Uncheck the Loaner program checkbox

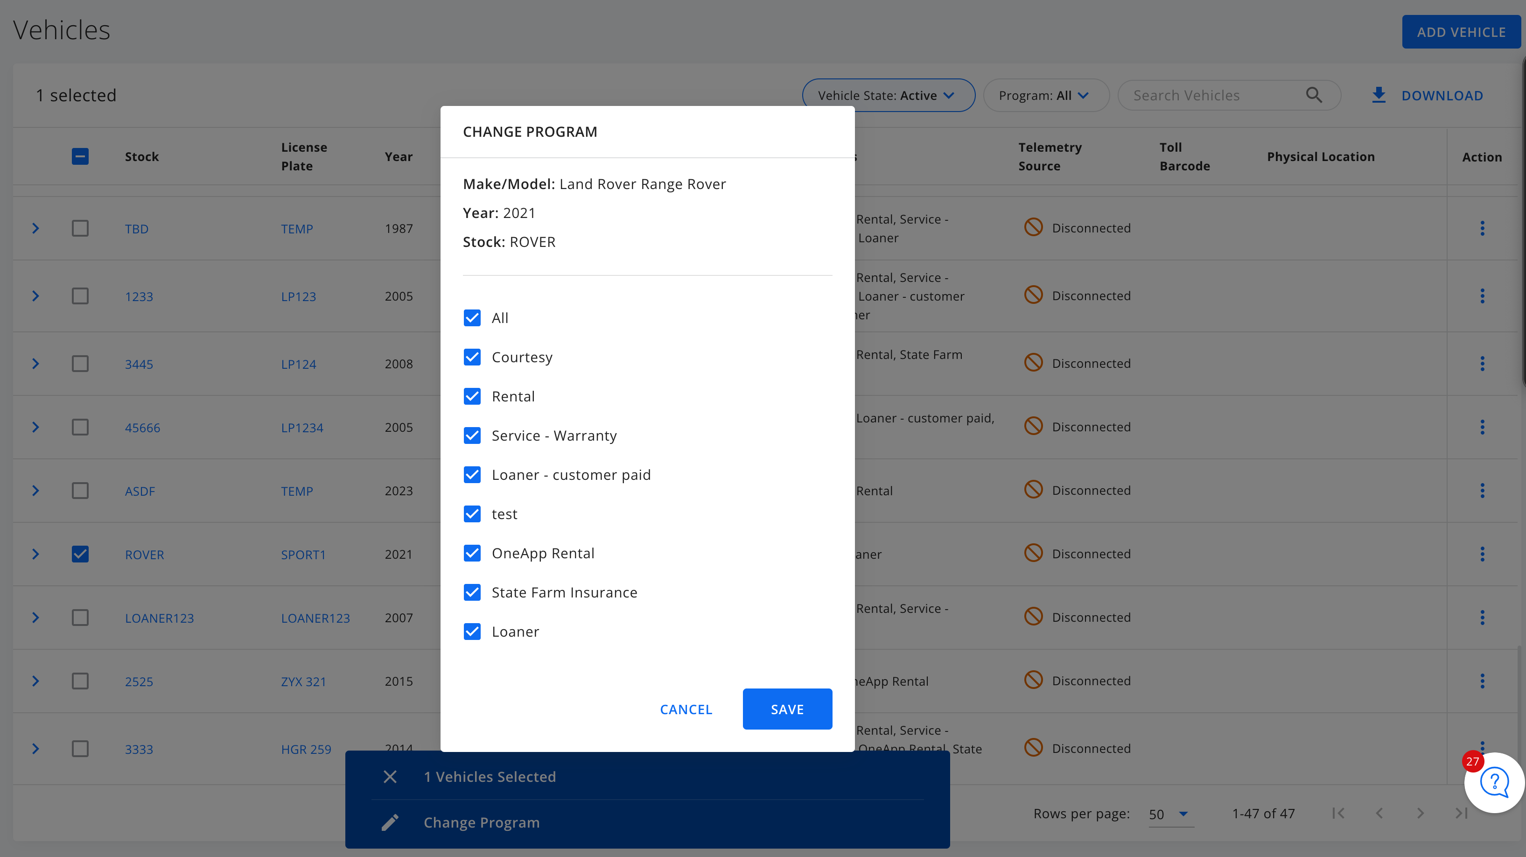[472, 631]
